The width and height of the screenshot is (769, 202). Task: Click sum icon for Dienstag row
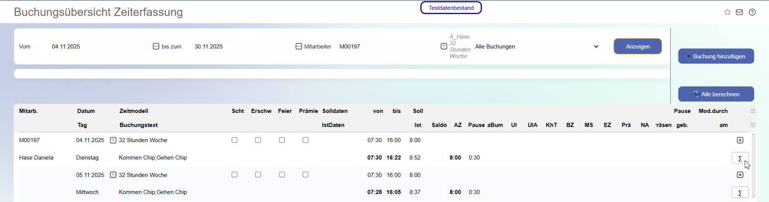point(740,158)
